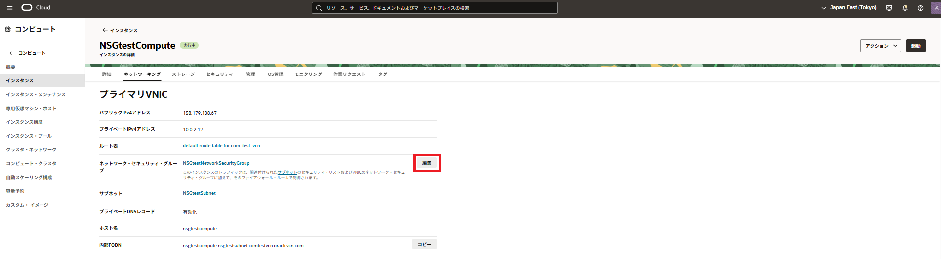Open the hamburger navigation menu
Viewport: 941px width, 259px height.
tap(9, 8)
